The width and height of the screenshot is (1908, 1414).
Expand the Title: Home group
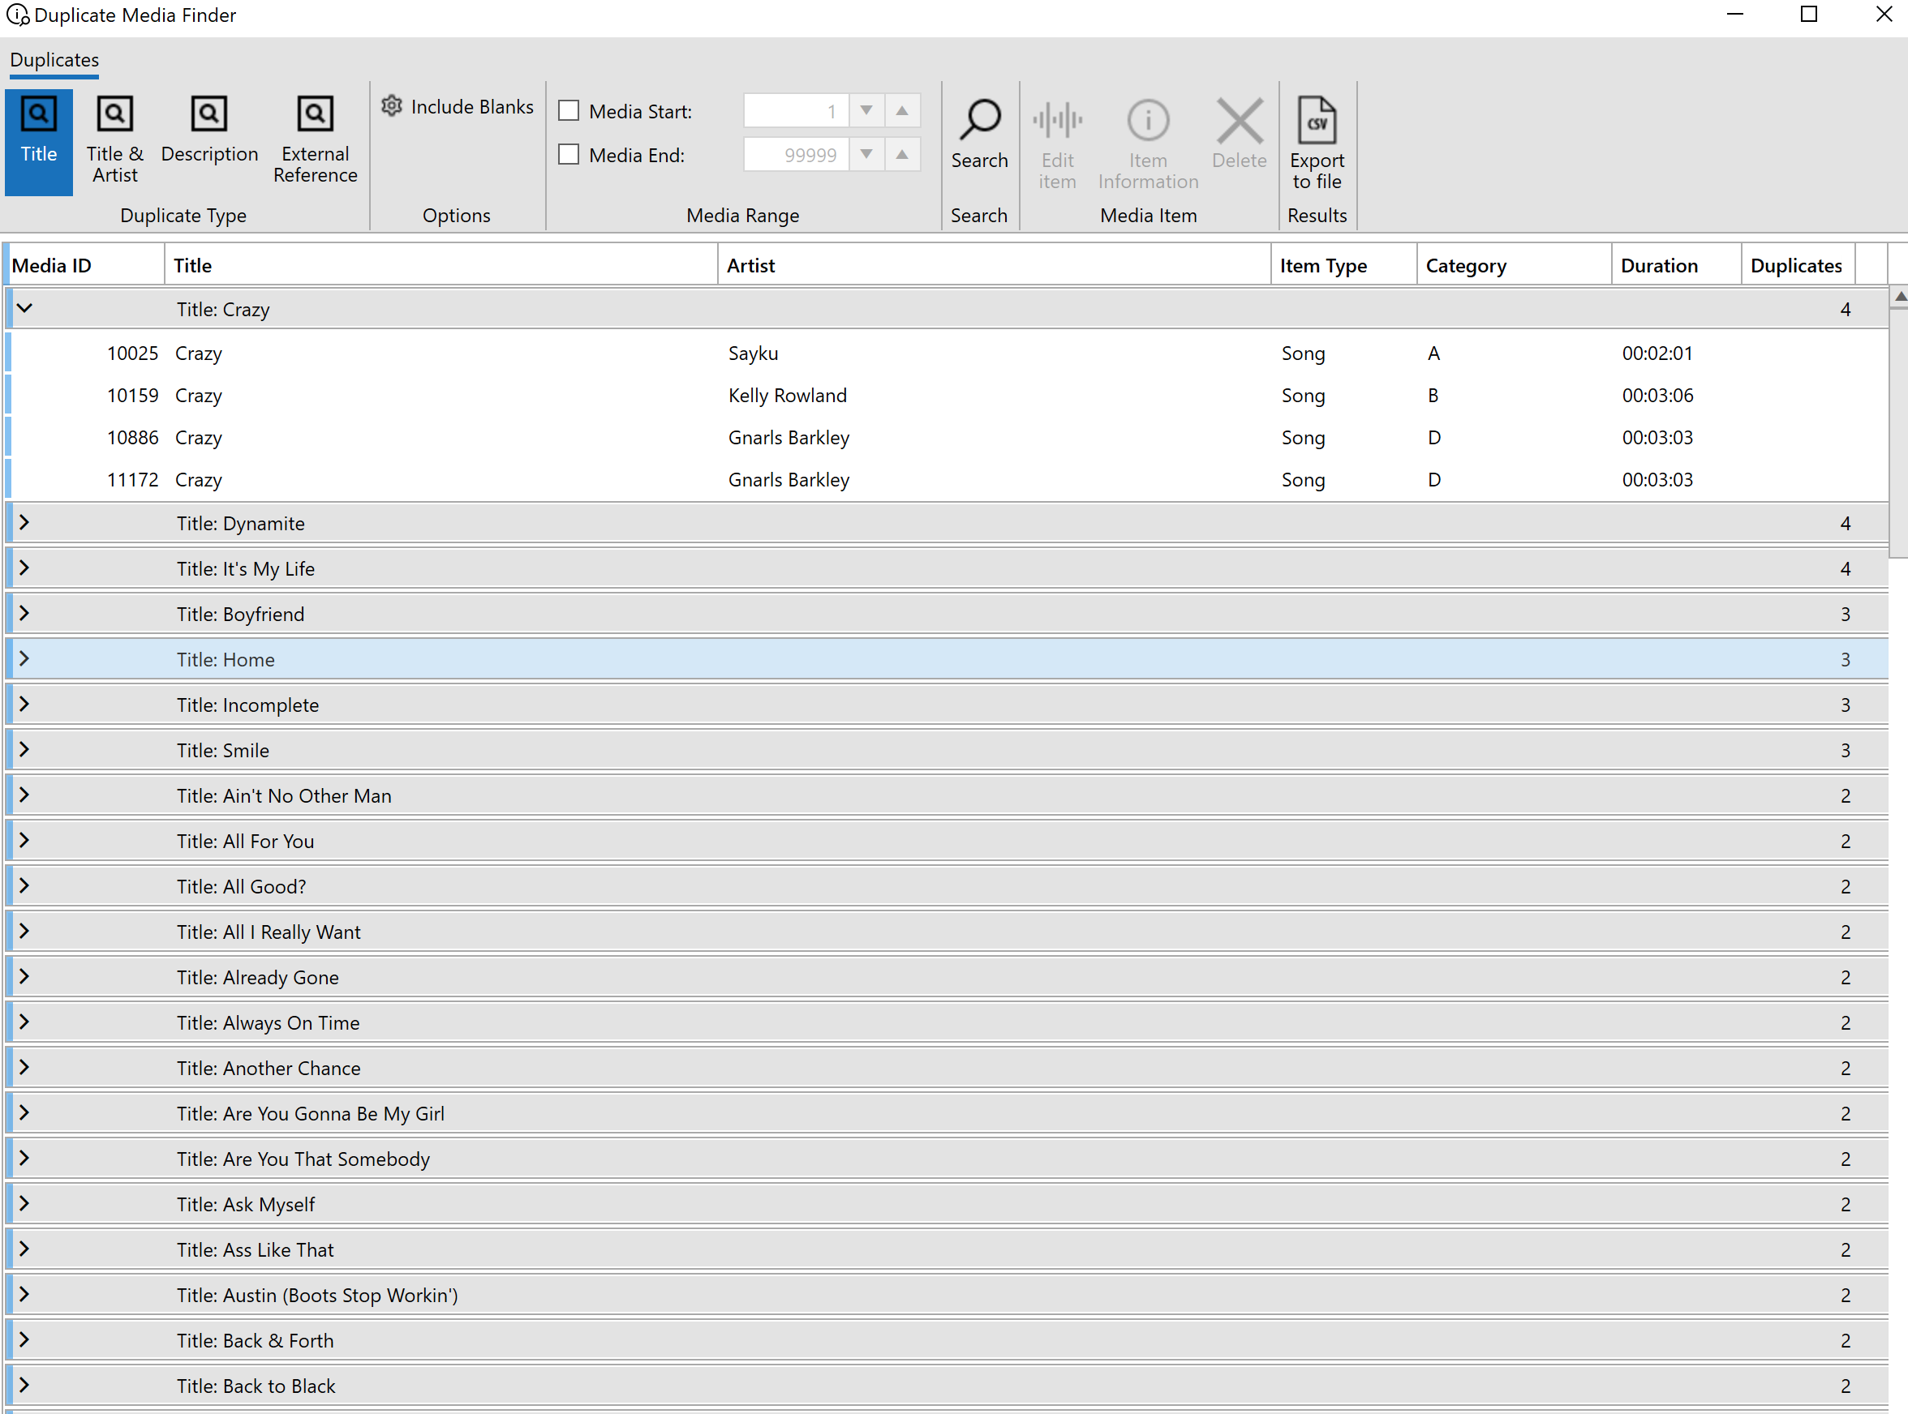pyautogui.click(x=25, y=659)
